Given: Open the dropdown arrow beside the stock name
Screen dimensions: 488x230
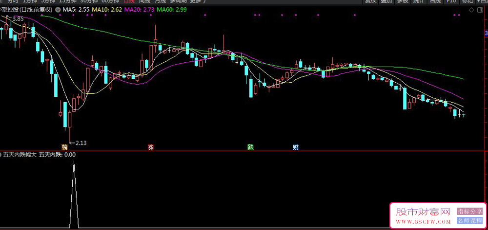Looking at the screenshot, I should pos(58,10).
